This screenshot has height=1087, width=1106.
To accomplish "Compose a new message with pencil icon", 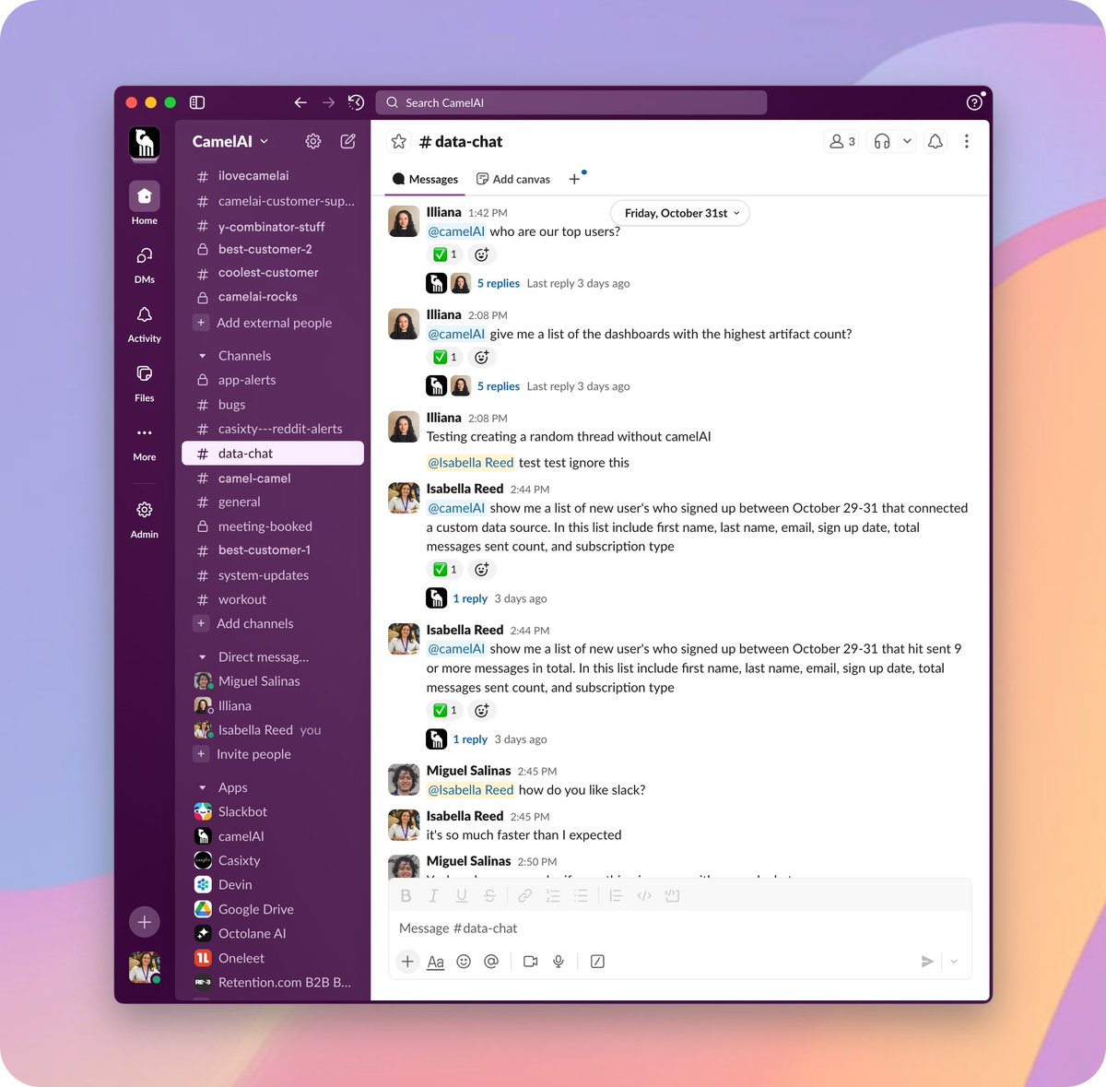I will 348,141.
